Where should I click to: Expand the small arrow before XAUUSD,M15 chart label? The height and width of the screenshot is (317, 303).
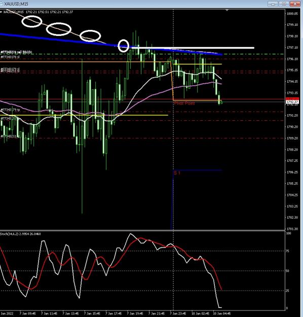click(x=1, y=12)
